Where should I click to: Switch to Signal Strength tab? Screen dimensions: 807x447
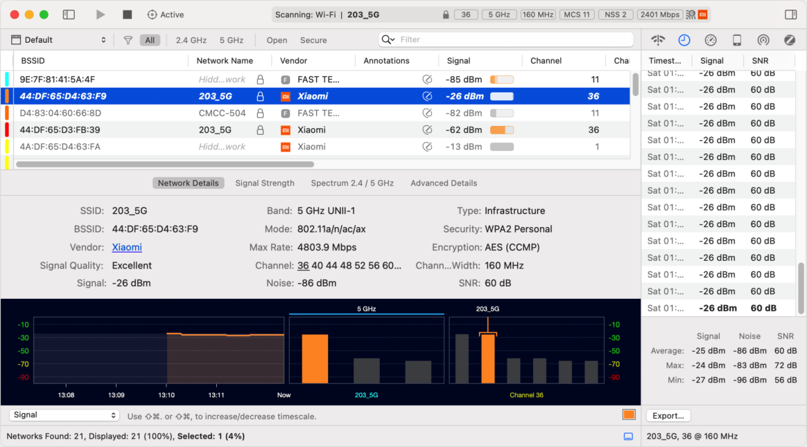[265, 183]
